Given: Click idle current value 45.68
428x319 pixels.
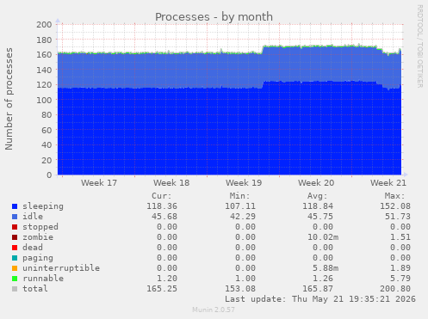Looking at the screenshot, I should [164, 217].
